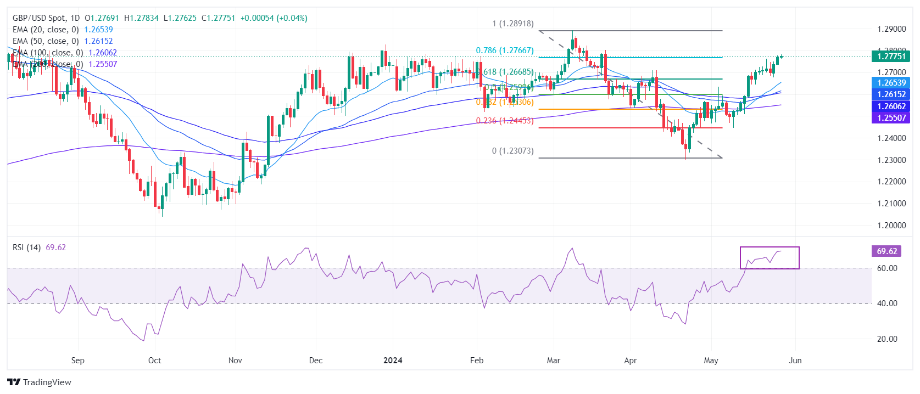
Task: Click the 1 (1.28918) Fibonacci top label
Action: click(512, 24)
